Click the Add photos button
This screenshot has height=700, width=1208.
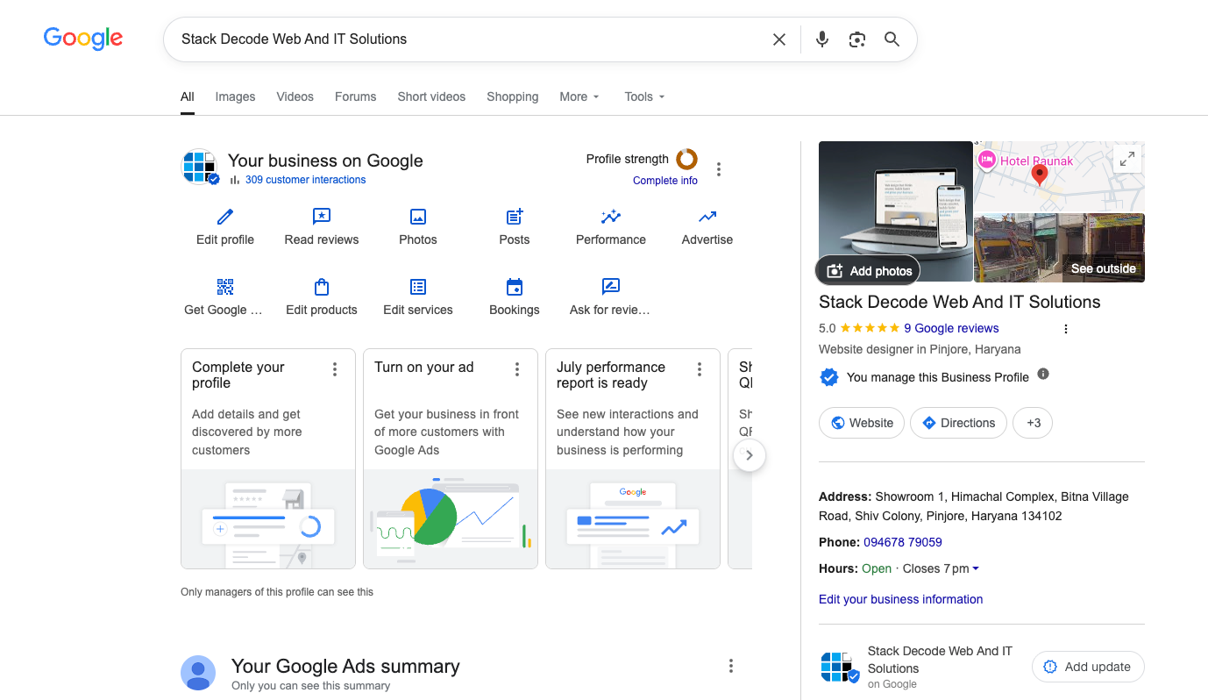coord(869,270)
